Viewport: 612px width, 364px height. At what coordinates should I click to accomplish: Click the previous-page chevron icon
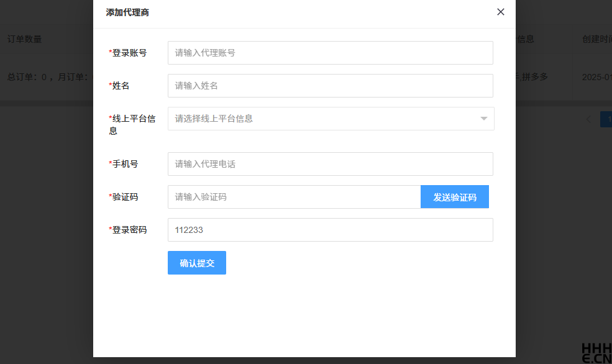(x=589, y=119)
